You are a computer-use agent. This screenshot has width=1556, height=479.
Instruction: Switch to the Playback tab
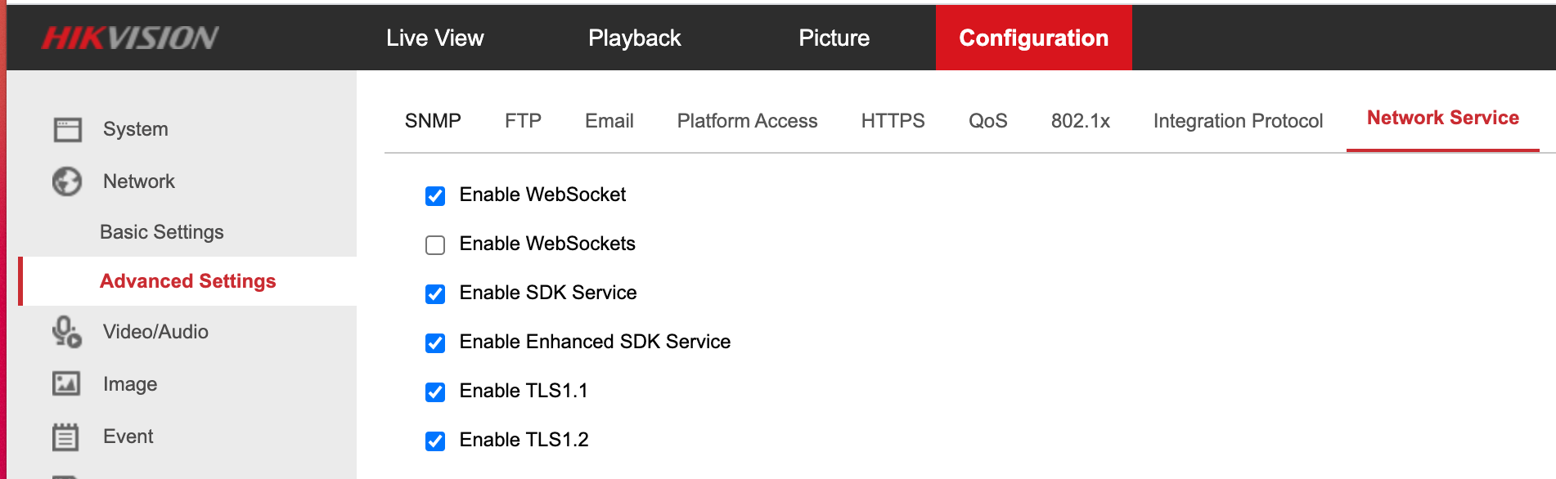[x=634, y=38]
